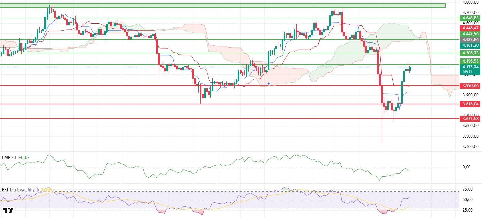
Task: Click the yellow RSI average value 34,06
Action: [x=46, y=189]
